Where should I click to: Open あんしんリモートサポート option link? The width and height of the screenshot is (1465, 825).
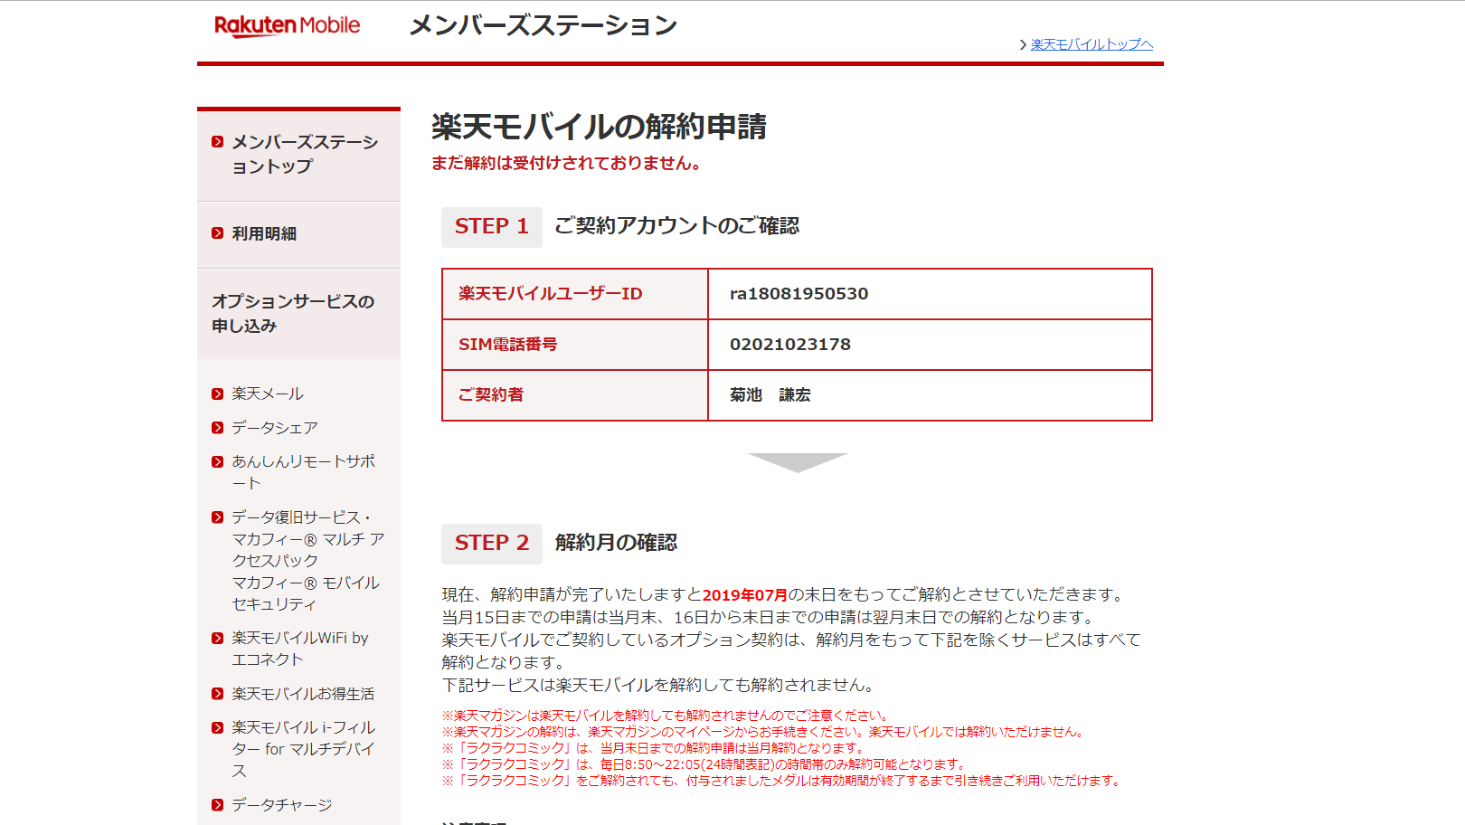[303, 472]
